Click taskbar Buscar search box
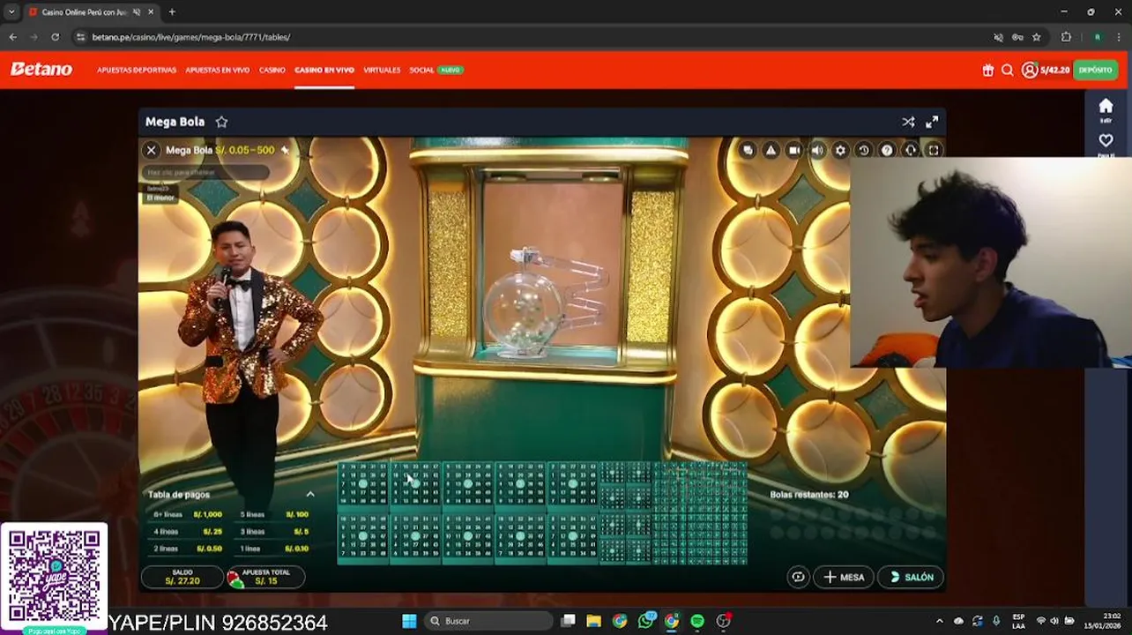 (x=488, y=621)
